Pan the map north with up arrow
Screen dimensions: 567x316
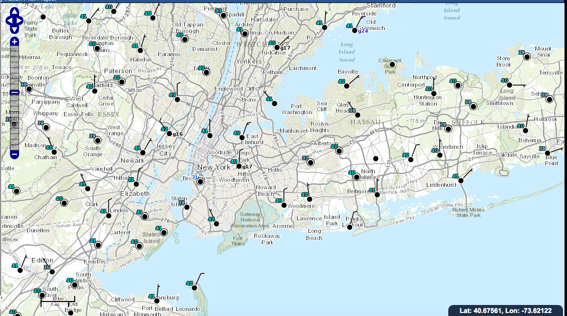coord(15,12)
